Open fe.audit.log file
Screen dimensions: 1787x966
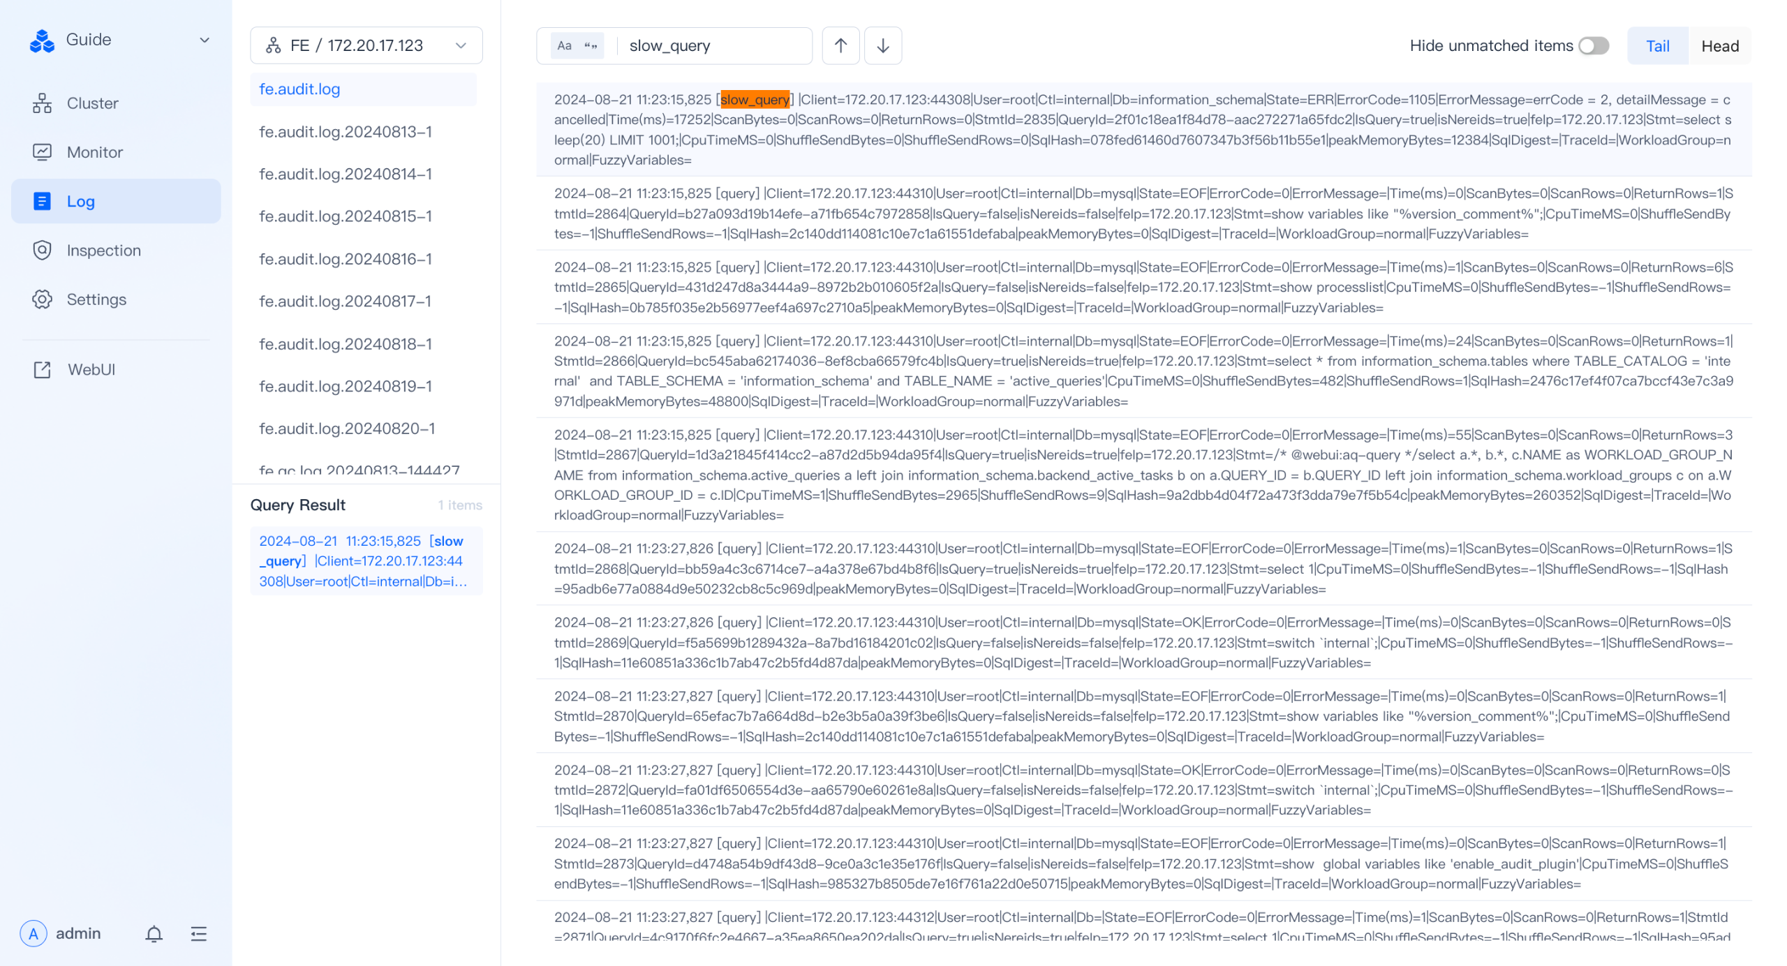tap(300, 88)
